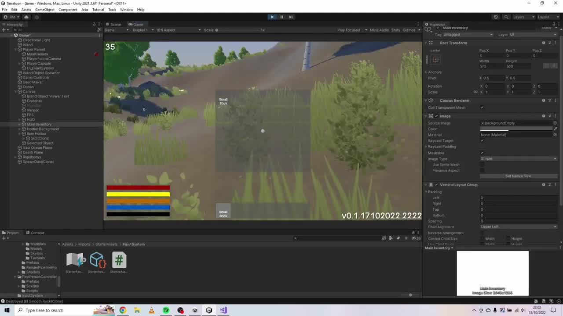Select the Slot(Clone) object in Hierarchy
The width and height of the screenshot is (563, 316).
coord(40,138)
